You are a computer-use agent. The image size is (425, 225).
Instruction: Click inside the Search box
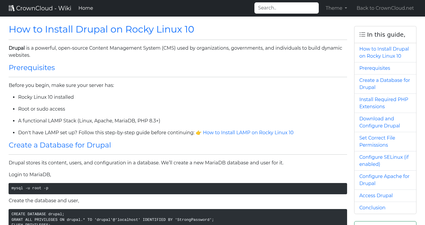click(x=286, y=8)
